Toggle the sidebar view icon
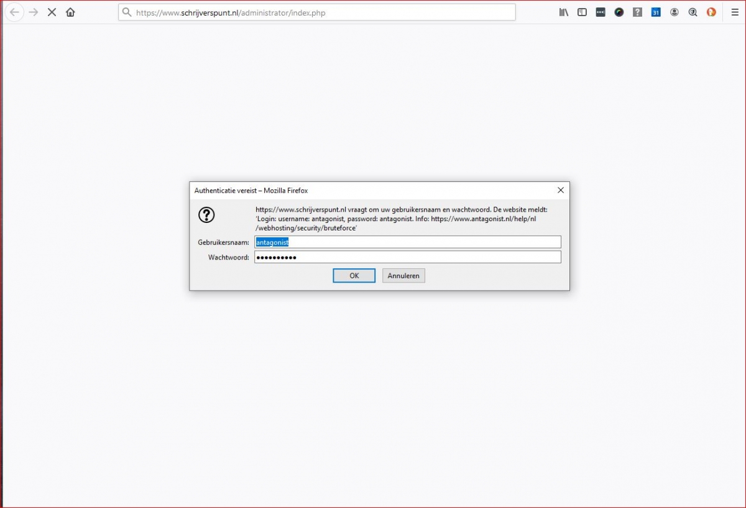Image resolution: width=746 pixels, height=508 pixels. [x=582, y=12]
